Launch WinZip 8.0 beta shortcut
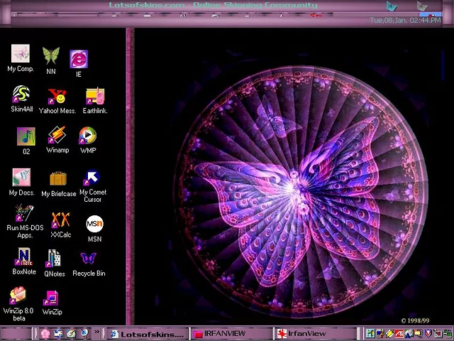 [18, 296]
